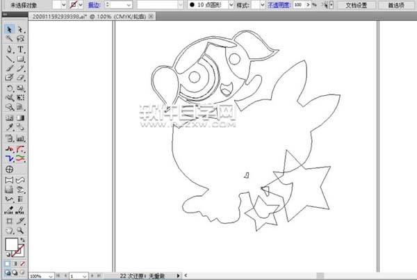Viewport: 417px width, 280px height.
Task: Pick the Magic Wand tool
Action: pyautogui.click(x=9, y=38)
